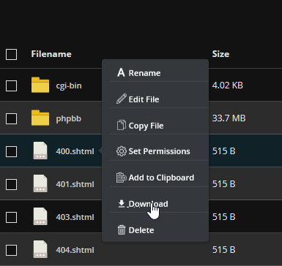
Task: Click the 515 B size of 401.shtml
Action: point(224,184)
